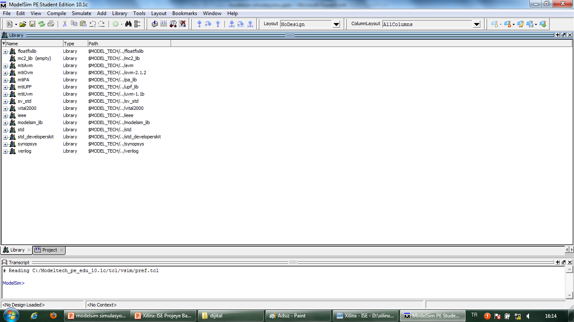The image size is (574, 322).
Task: Click the Copy toolbar icon
Action: pos(74,24)
